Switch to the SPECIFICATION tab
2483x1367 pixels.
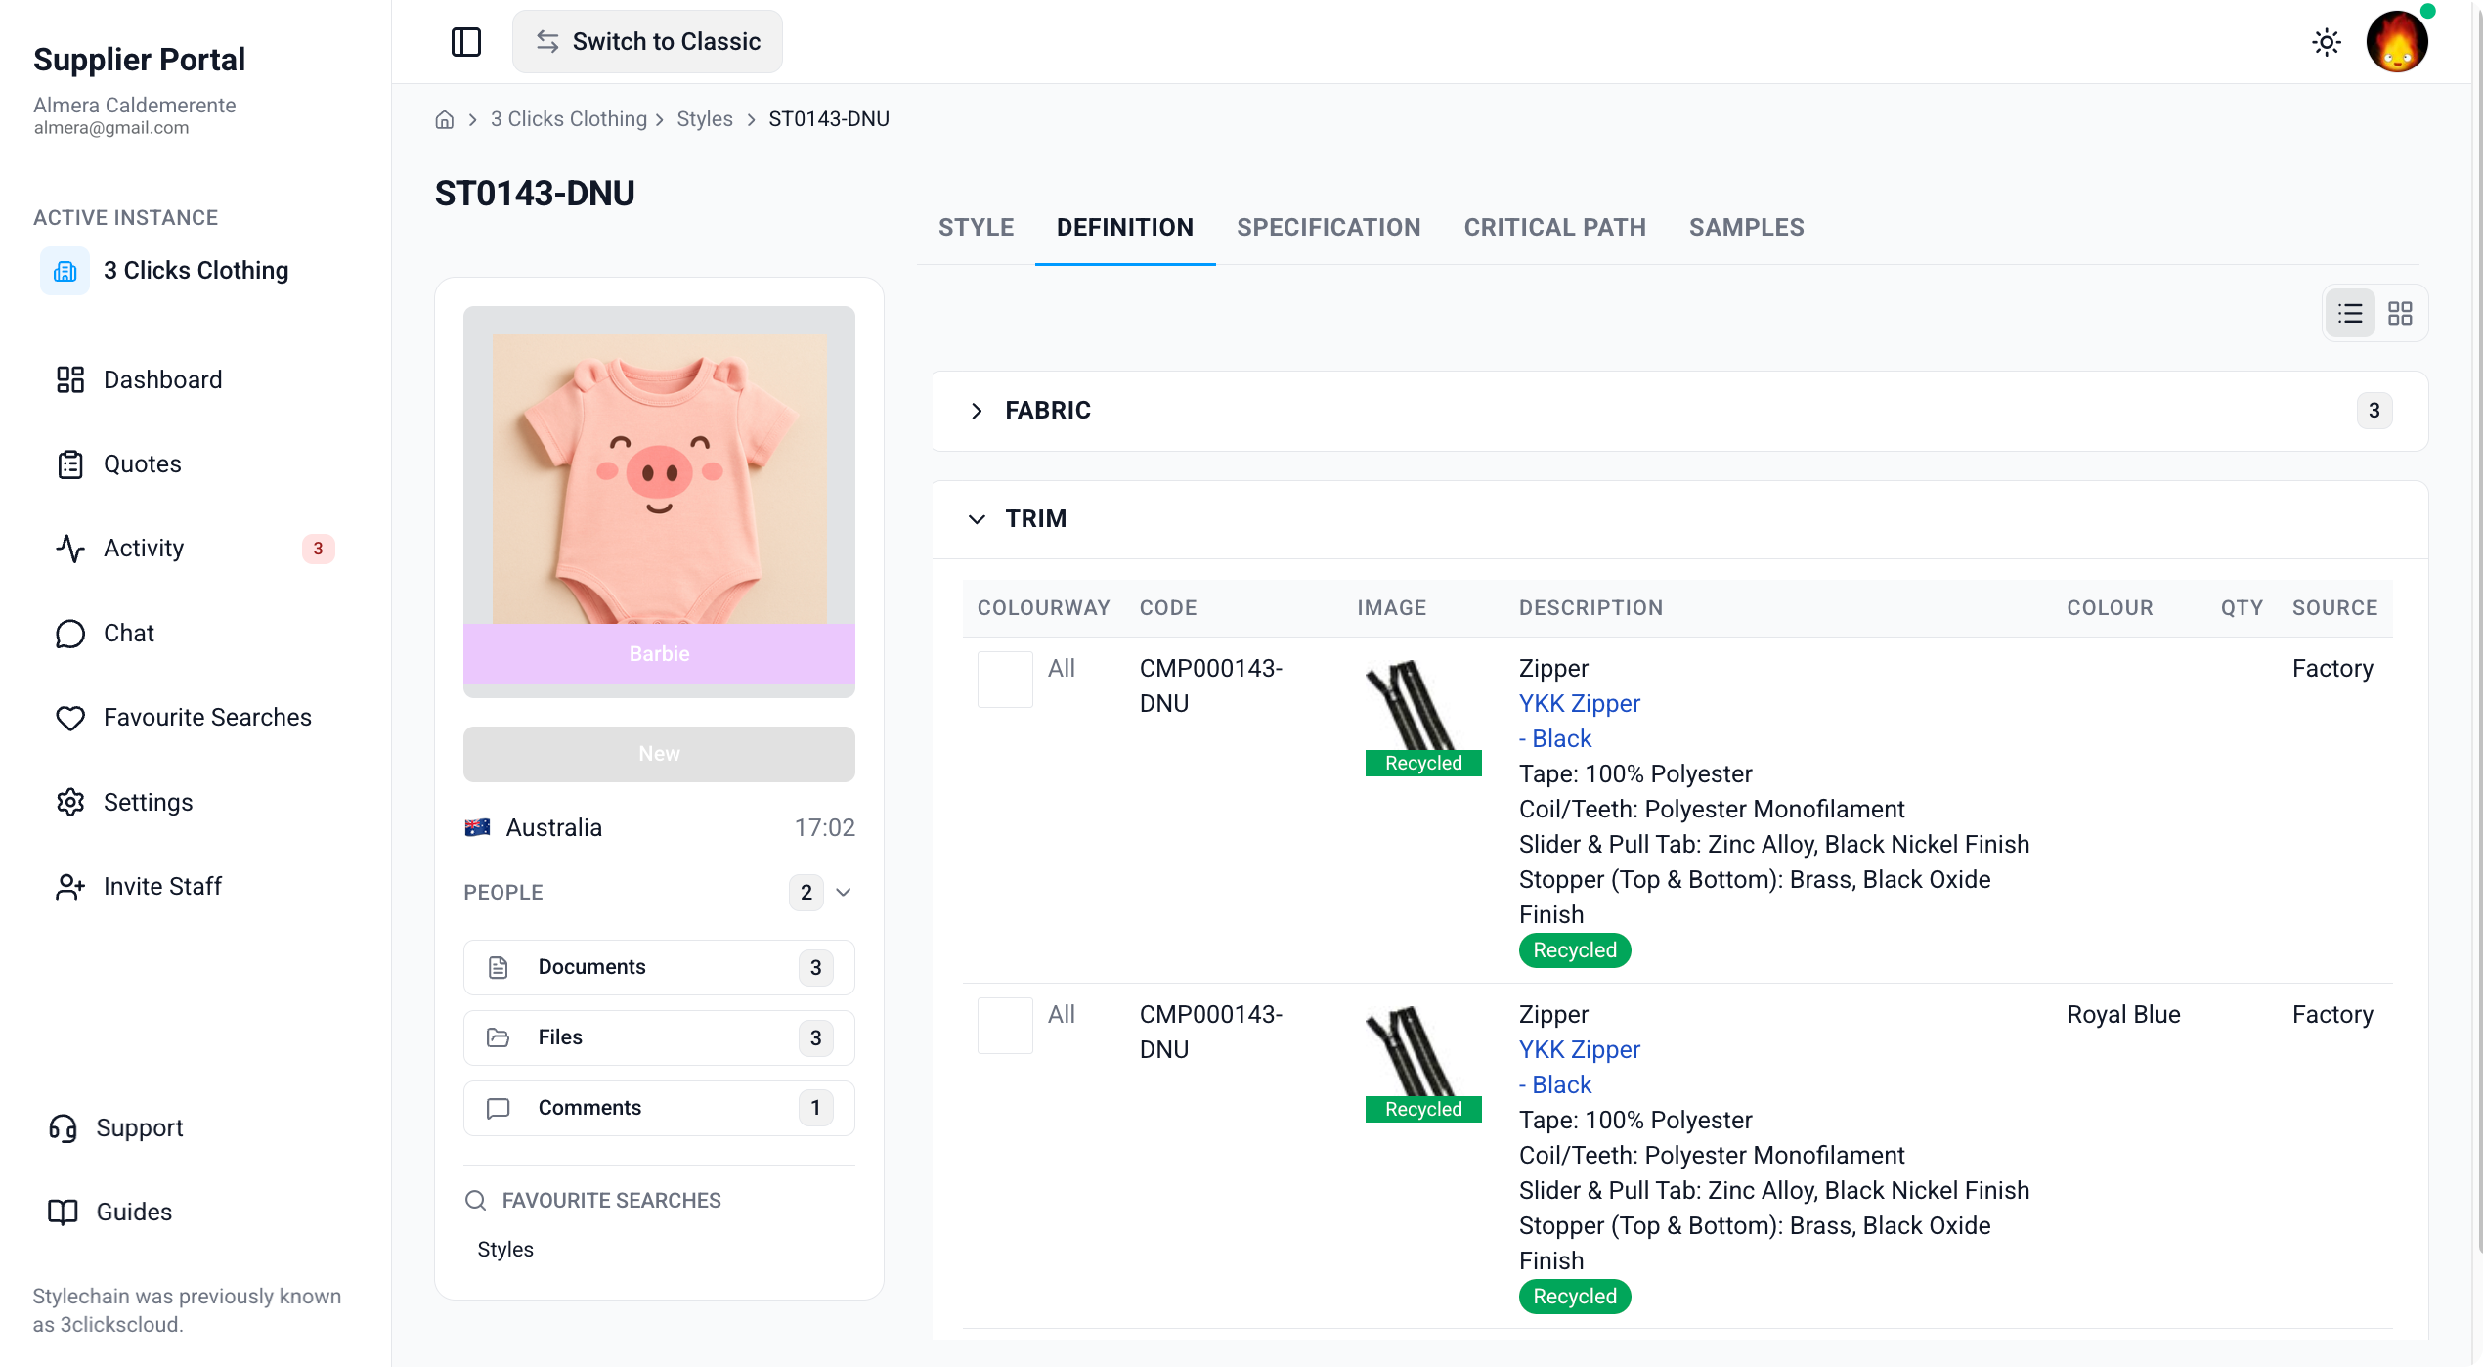[1329, 228]
